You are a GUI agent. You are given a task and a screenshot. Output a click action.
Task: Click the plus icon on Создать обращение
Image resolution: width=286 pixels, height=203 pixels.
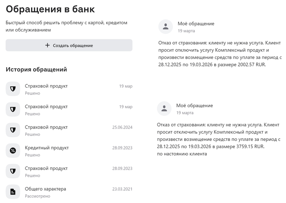pyautogui.click(x=47, y=45)
